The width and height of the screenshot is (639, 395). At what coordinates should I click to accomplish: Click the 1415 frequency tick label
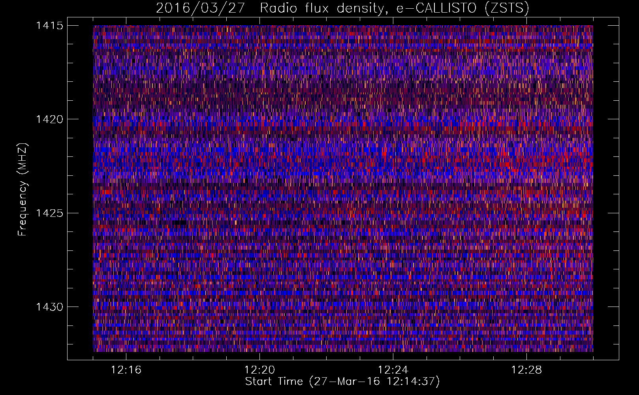(x=50, y=26)
